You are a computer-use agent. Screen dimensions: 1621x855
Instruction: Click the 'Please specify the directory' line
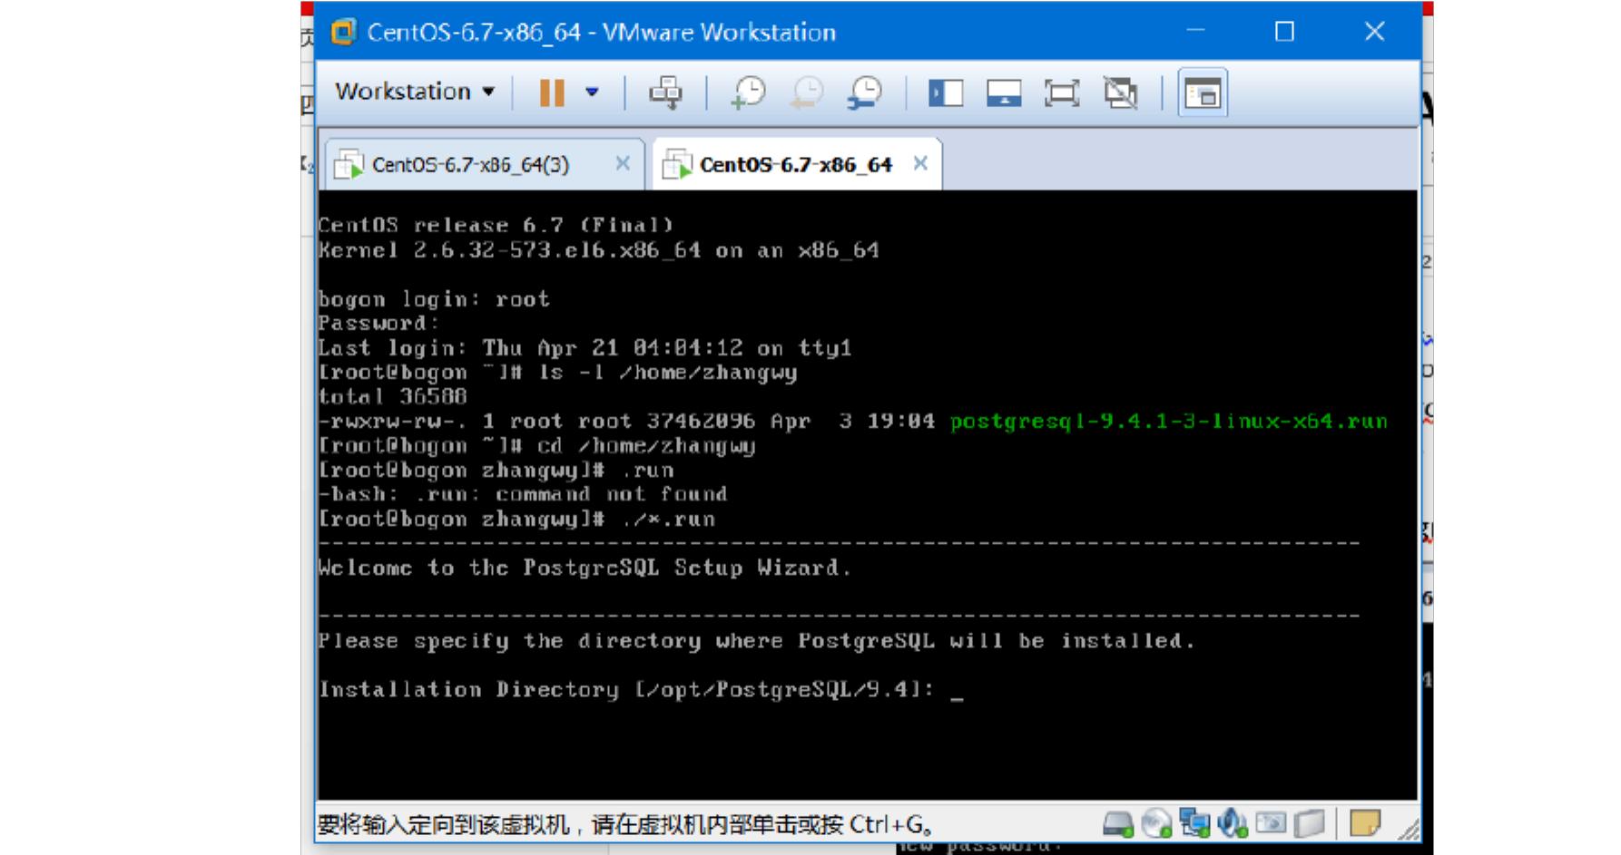pyautogui.click(x=756, y=641)
